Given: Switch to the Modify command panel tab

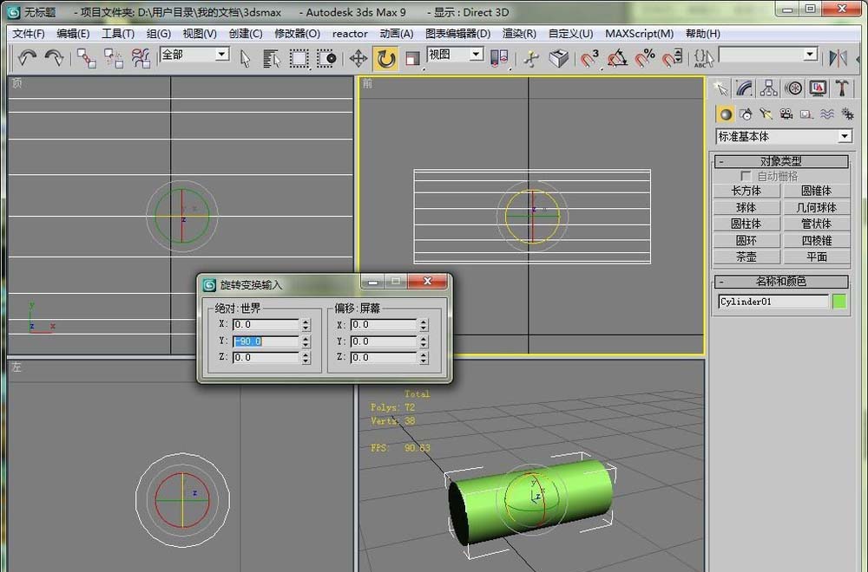Looking at the screenshot, I should pyautogui.click(x=744, y=88).
